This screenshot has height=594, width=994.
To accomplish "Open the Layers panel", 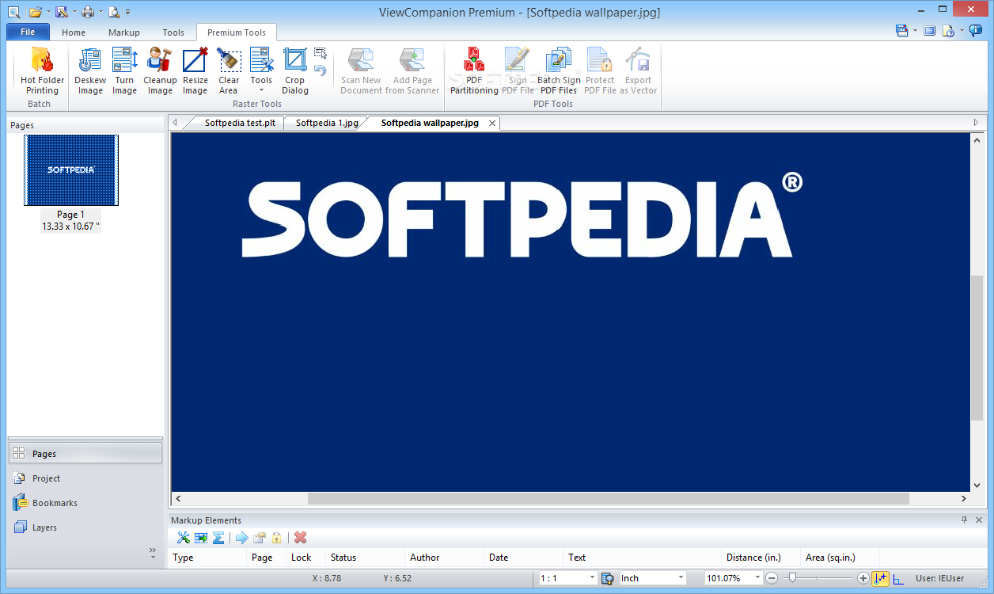I will 85,527.
